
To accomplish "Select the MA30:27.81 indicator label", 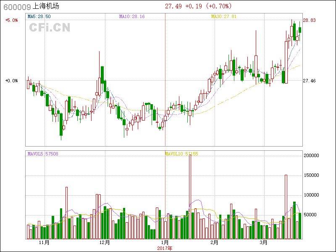I will tap(224, 16).
